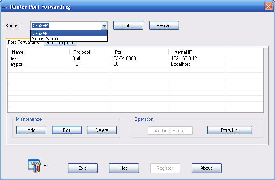Click the Add button under Maintenance
275x180 pixels.
pyautogui.click(x=31, y=130)
